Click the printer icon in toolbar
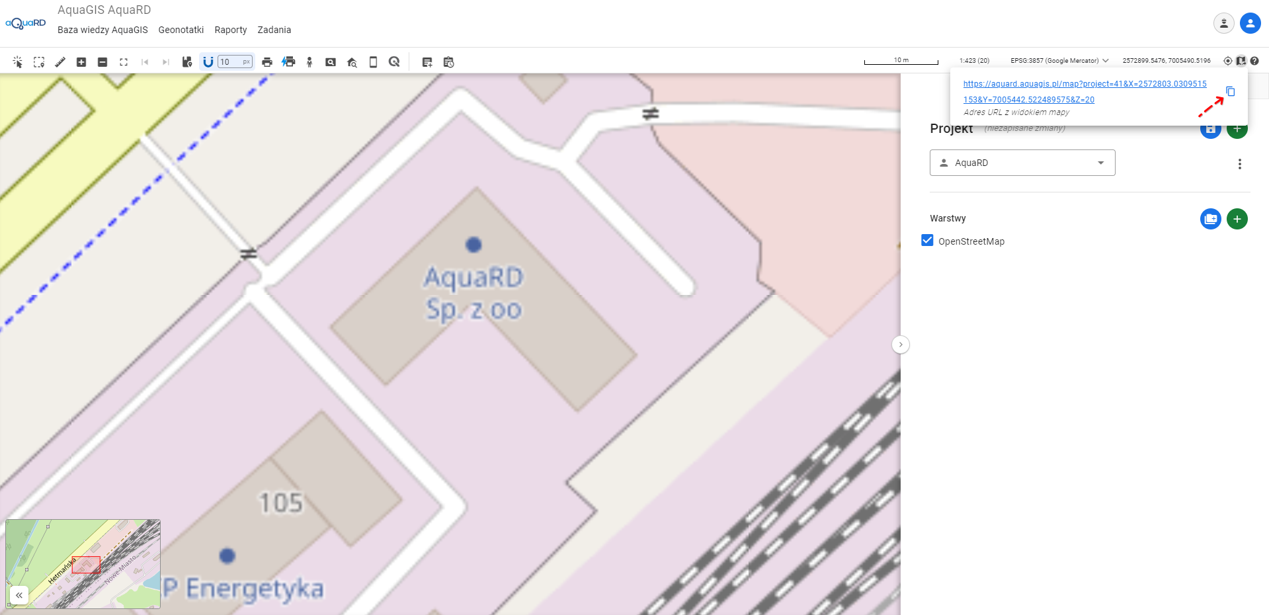The width and height of the screenshot is (1269, 615). click(x=267, y=62)
